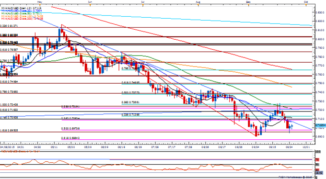
Task: Click the 0.6900 price axis label
Action: [x=320, y=136]
